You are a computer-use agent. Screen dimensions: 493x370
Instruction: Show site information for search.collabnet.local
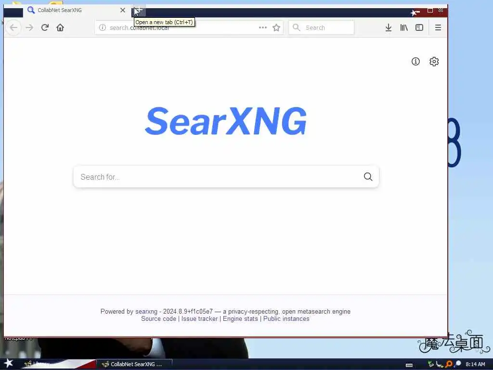tap(102, 27)
